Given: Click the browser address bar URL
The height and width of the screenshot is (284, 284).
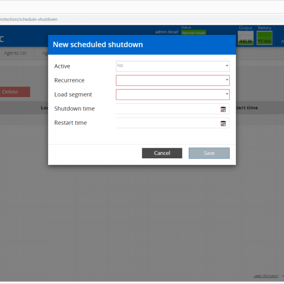Looking at the screenshot, I should [x=29, y=19].
